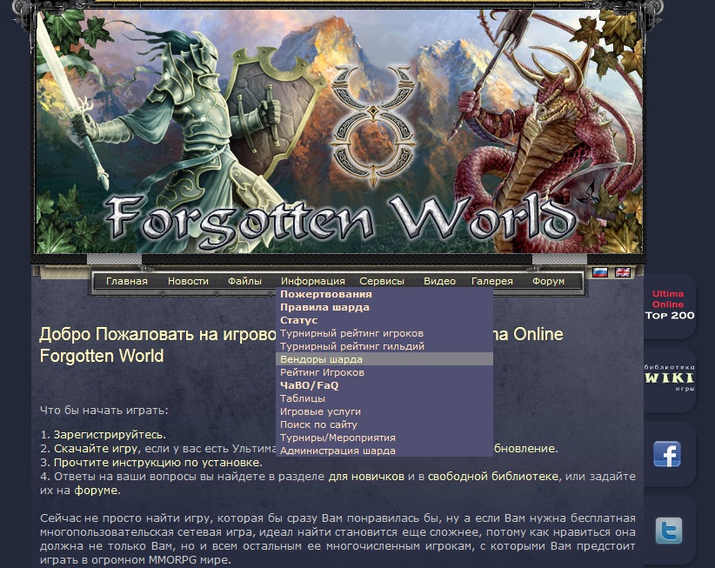Go to the Главная page
Viewport: 715px width, 568px height.
pyautogui.click(x=127, y=281)
